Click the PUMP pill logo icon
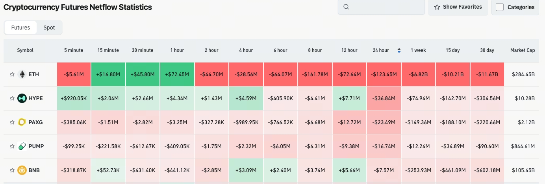545x184 pixels. tap(22, 146)
